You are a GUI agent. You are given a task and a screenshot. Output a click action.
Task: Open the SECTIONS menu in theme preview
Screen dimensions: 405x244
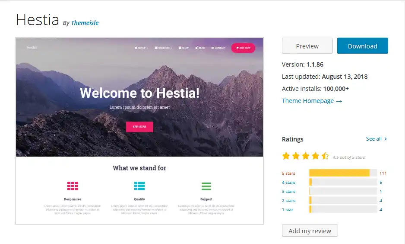pyautogui.click(x=163, y=48)
